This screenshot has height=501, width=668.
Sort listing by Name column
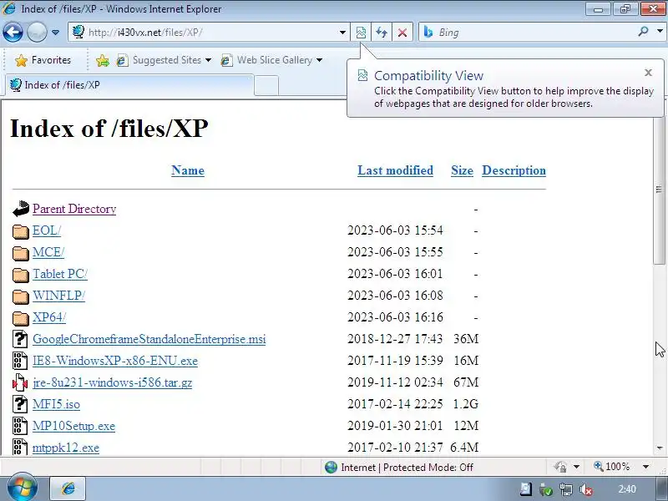coord(188,170)
